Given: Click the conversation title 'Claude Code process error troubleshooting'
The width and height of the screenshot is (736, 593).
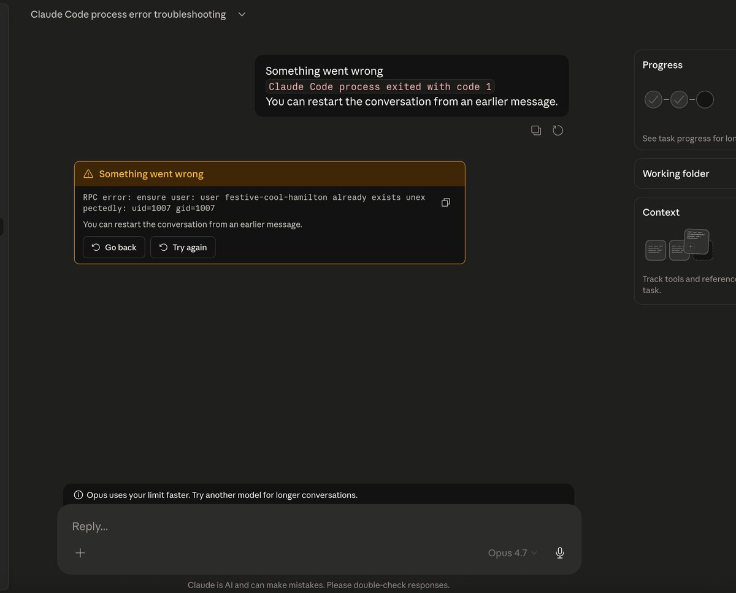Looking at the screenshot, I should tap(128, 14).
